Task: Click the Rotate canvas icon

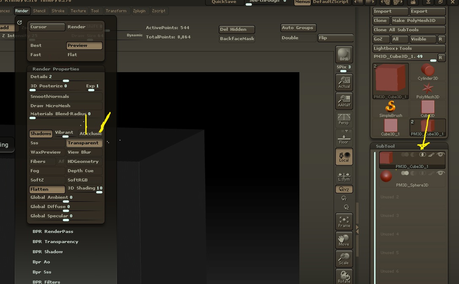Action: tap(344, 277)
